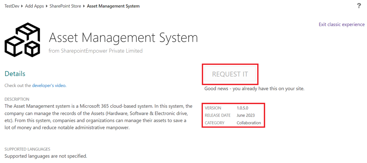Viewport: 367px width, 163px height.
Task: Open the developer's video link
Action: pos(49,86)
